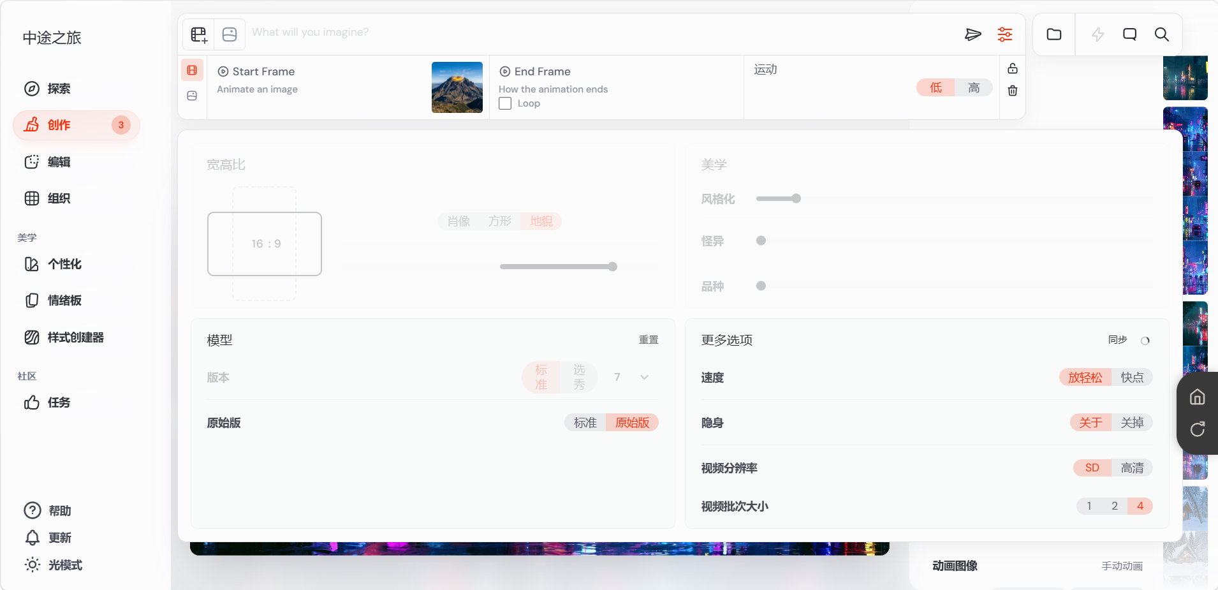1218x590 pixels.
Task: Choose 地貌 aspect ratio preset
Action: [x=541, y=221]
